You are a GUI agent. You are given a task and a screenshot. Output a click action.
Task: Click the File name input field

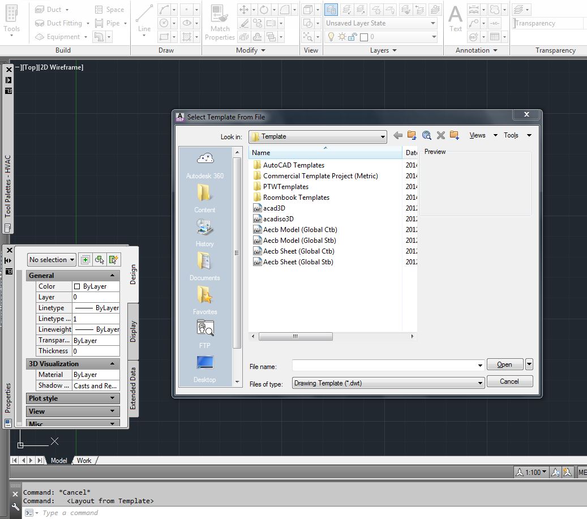(388, 365)
